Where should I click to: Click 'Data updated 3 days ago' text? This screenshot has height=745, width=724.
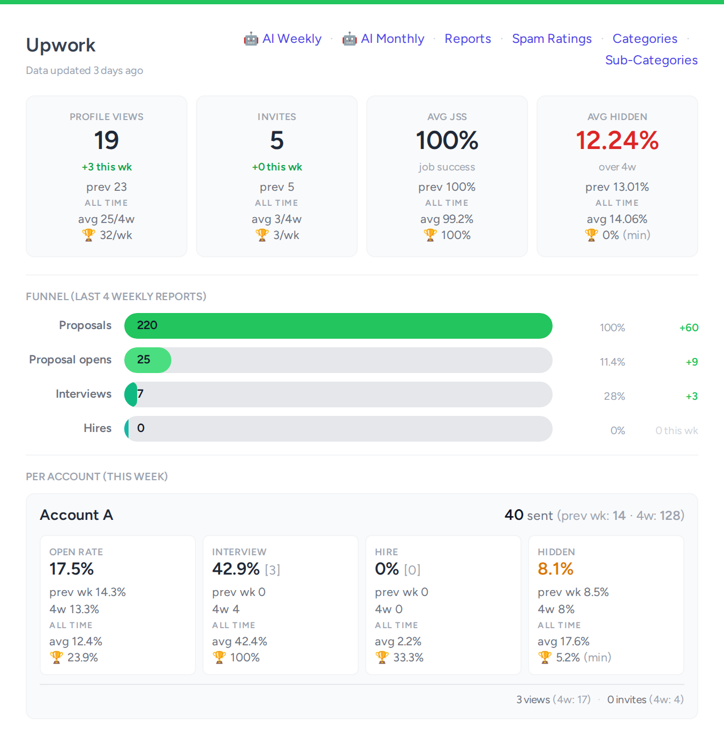85,70
